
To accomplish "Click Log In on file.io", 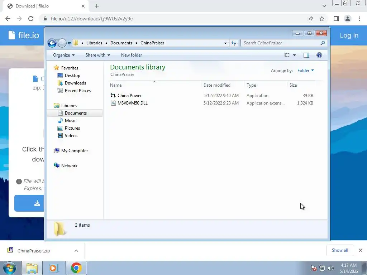I will pyautogui.click(x=349, y=35).
